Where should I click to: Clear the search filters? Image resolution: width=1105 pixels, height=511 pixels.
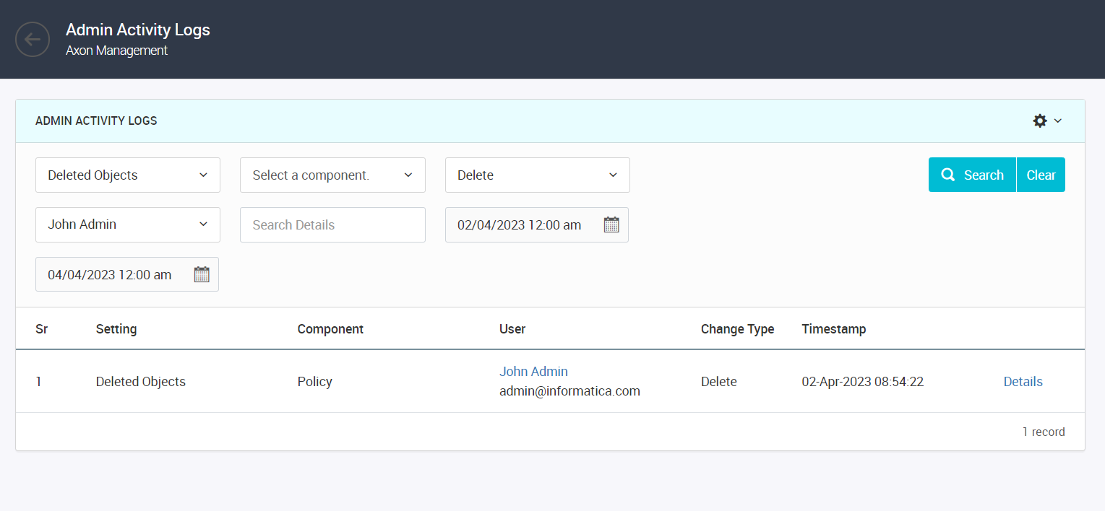1041,175
